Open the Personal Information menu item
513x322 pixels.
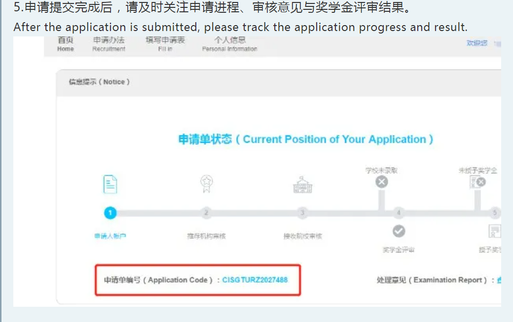point(229,44)
